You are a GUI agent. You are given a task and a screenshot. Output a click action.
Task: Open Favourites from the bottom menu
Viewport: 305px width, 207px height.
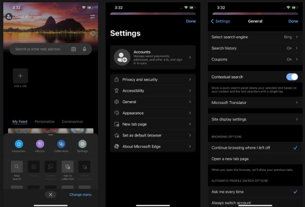pos(19,144)
